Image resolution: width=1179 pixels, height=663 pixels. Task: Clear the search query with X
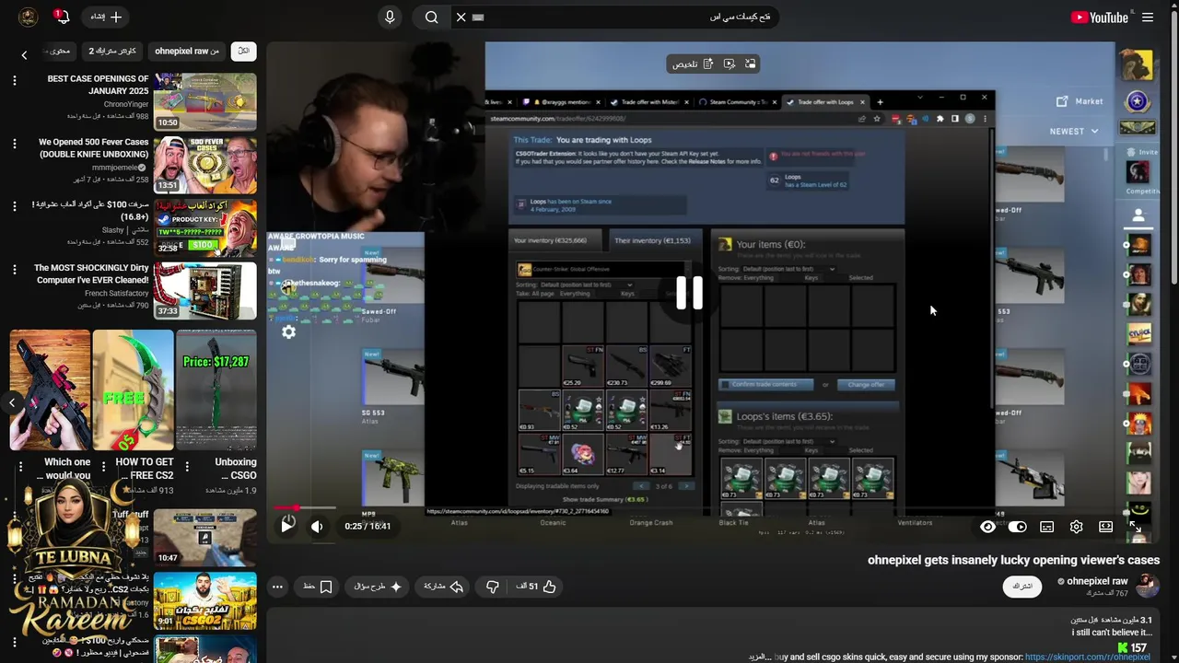461,17
